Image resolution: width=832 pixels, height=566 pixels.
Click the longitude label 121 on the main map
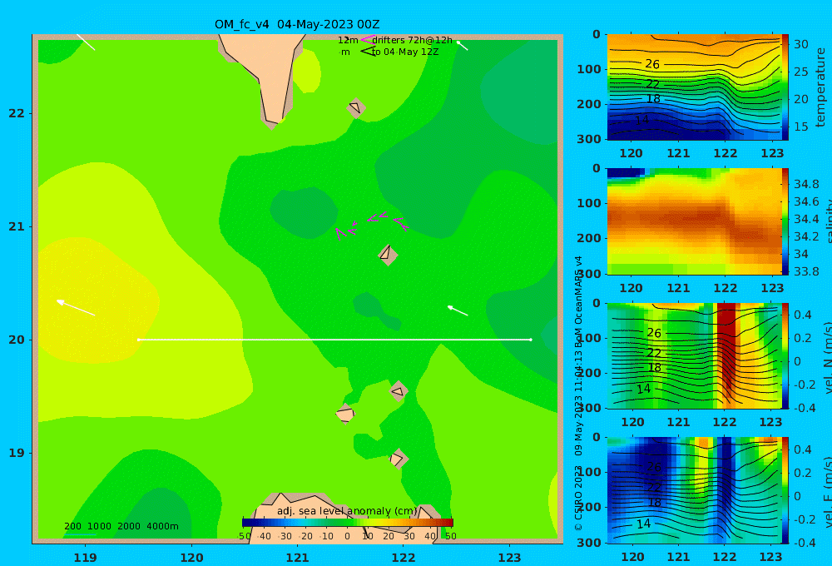[297, 558]
